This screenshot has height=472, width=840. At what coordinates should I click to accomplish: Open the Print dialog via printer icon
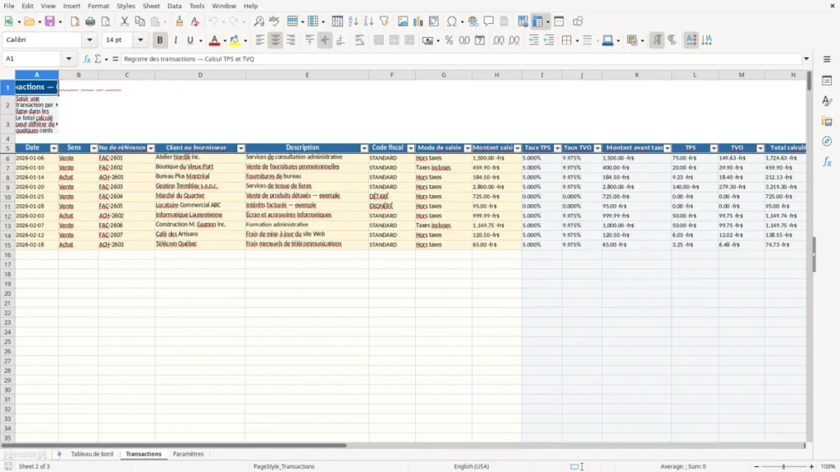pyautogui.click(x=90, y=21)
